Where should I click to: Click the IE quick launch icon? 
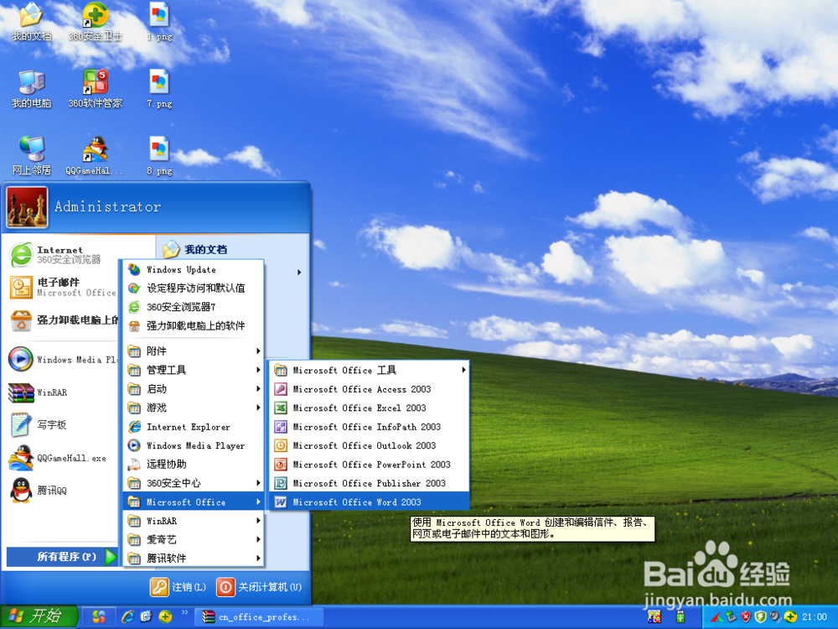coord(127,616)
